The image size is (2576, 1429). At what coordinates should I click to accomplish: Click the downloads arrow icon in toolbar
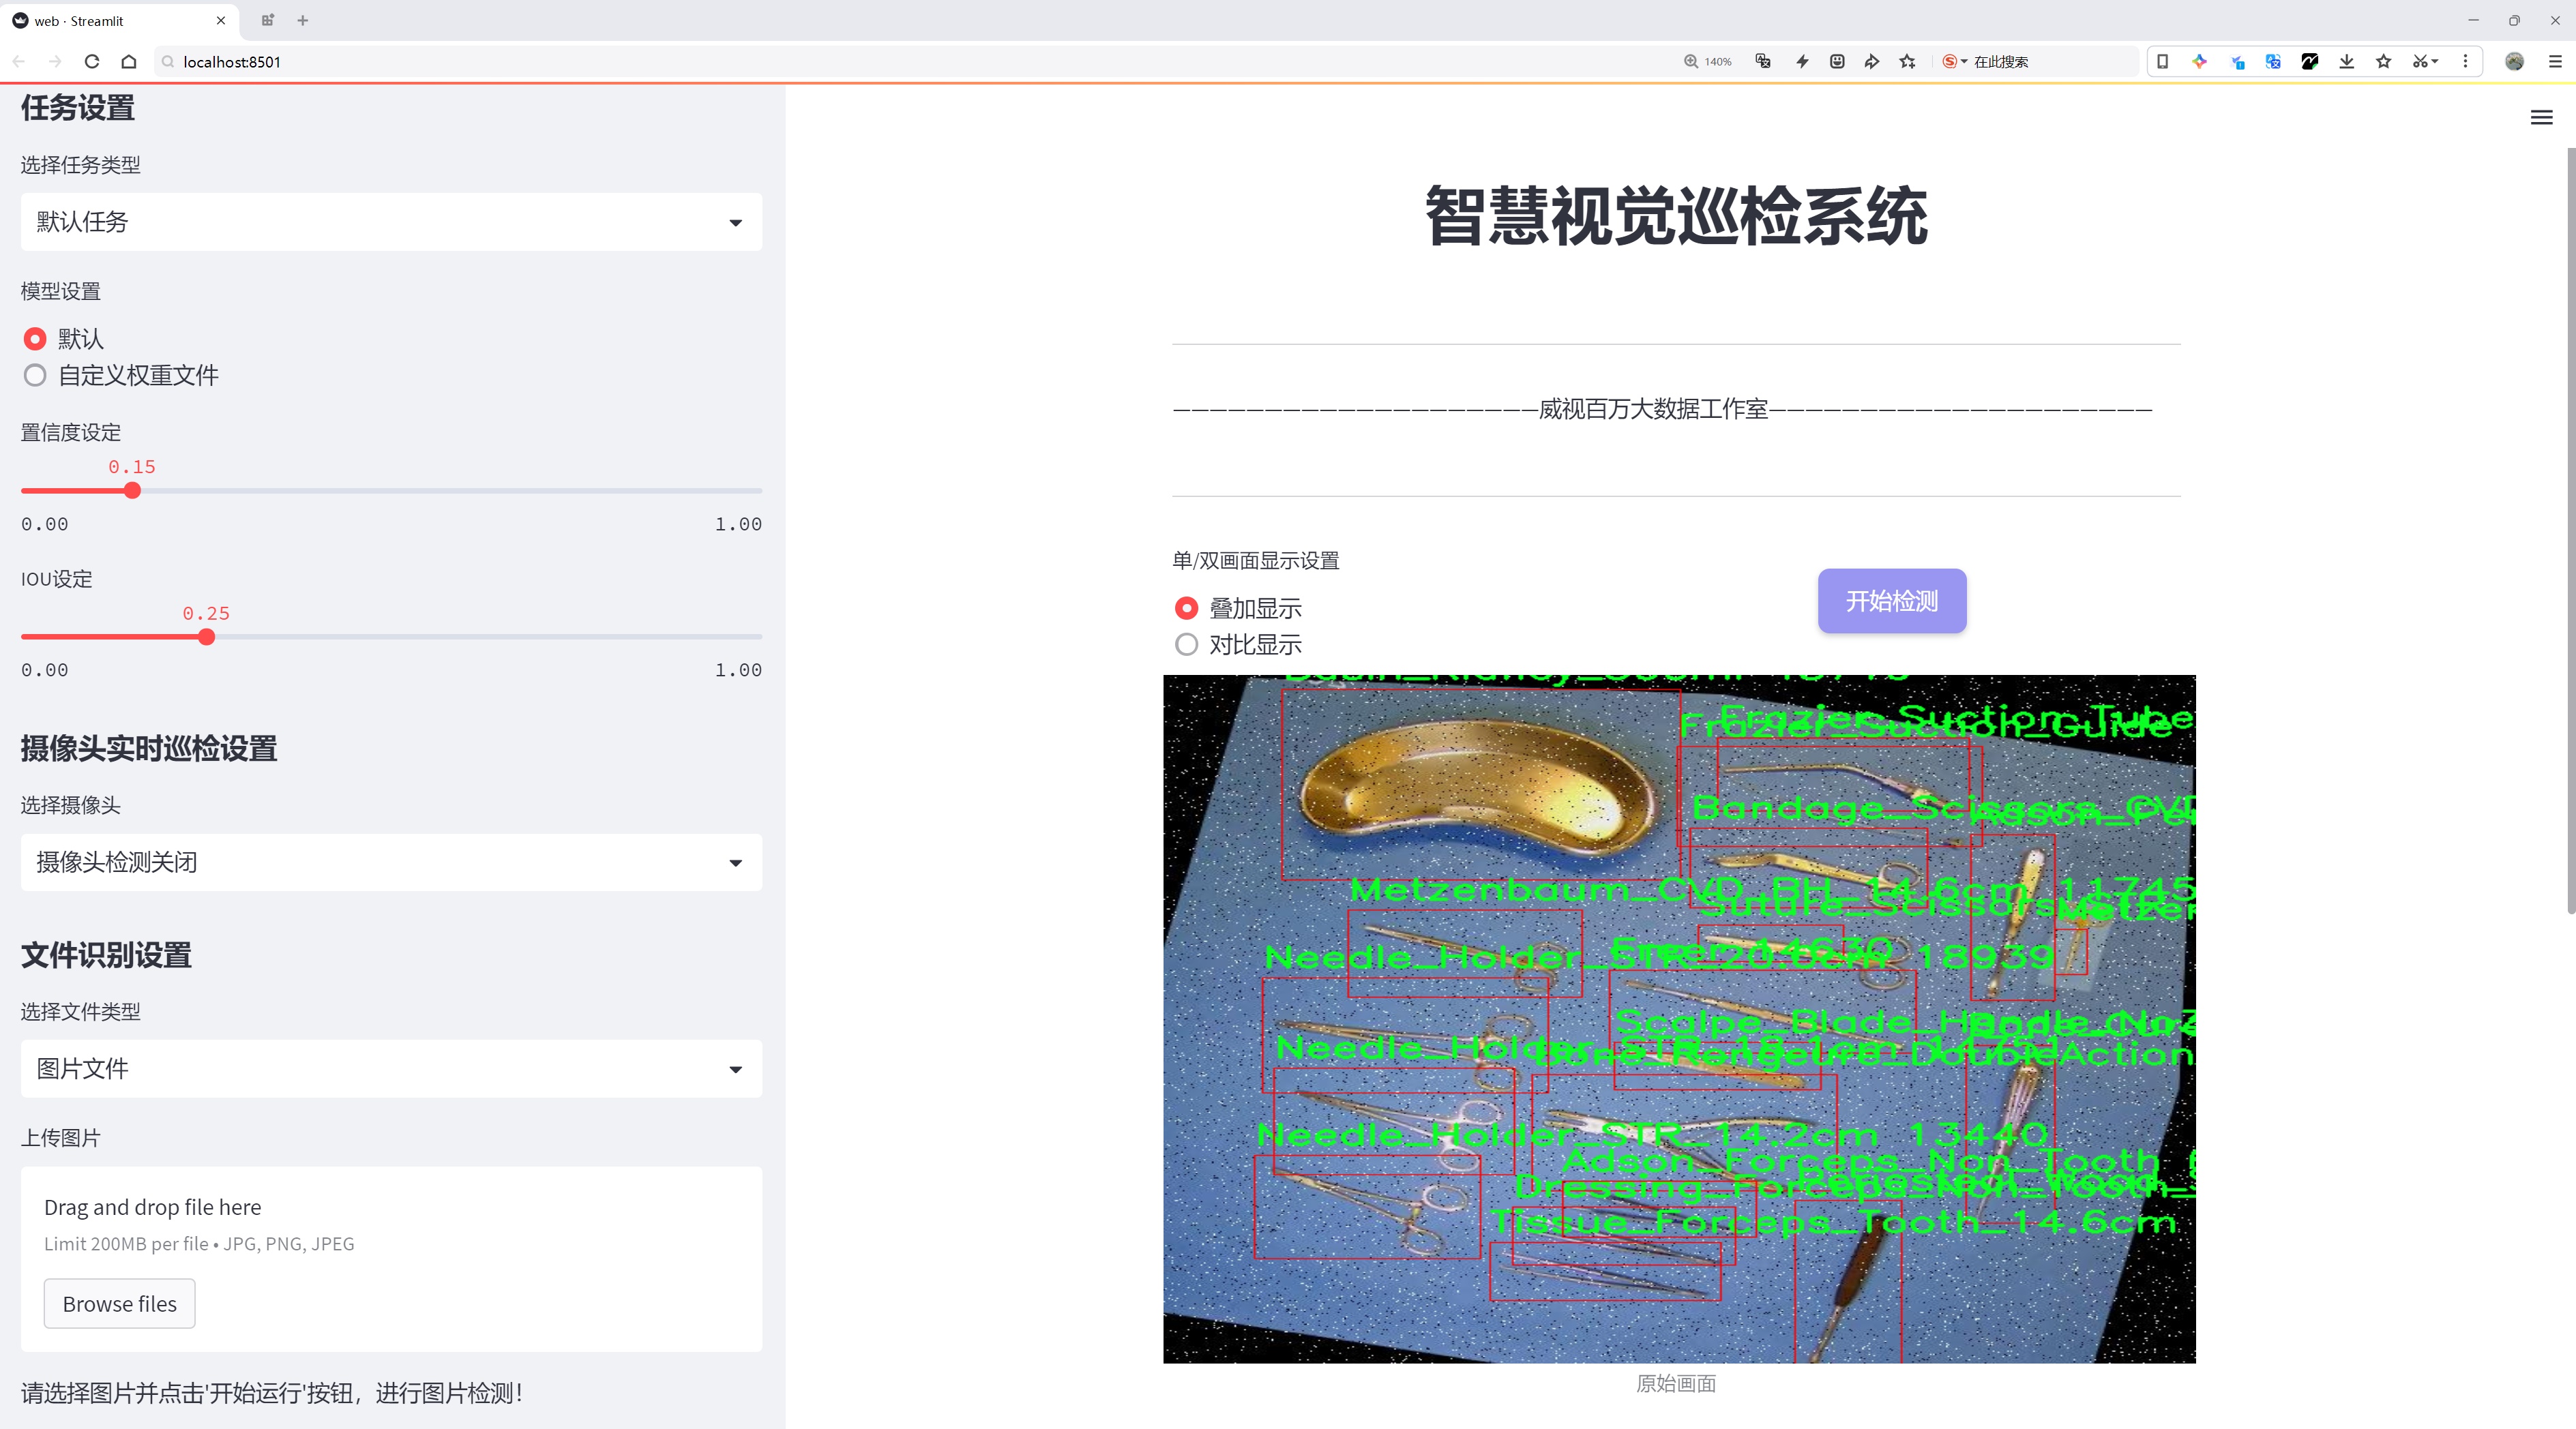tap(2346, 62)
